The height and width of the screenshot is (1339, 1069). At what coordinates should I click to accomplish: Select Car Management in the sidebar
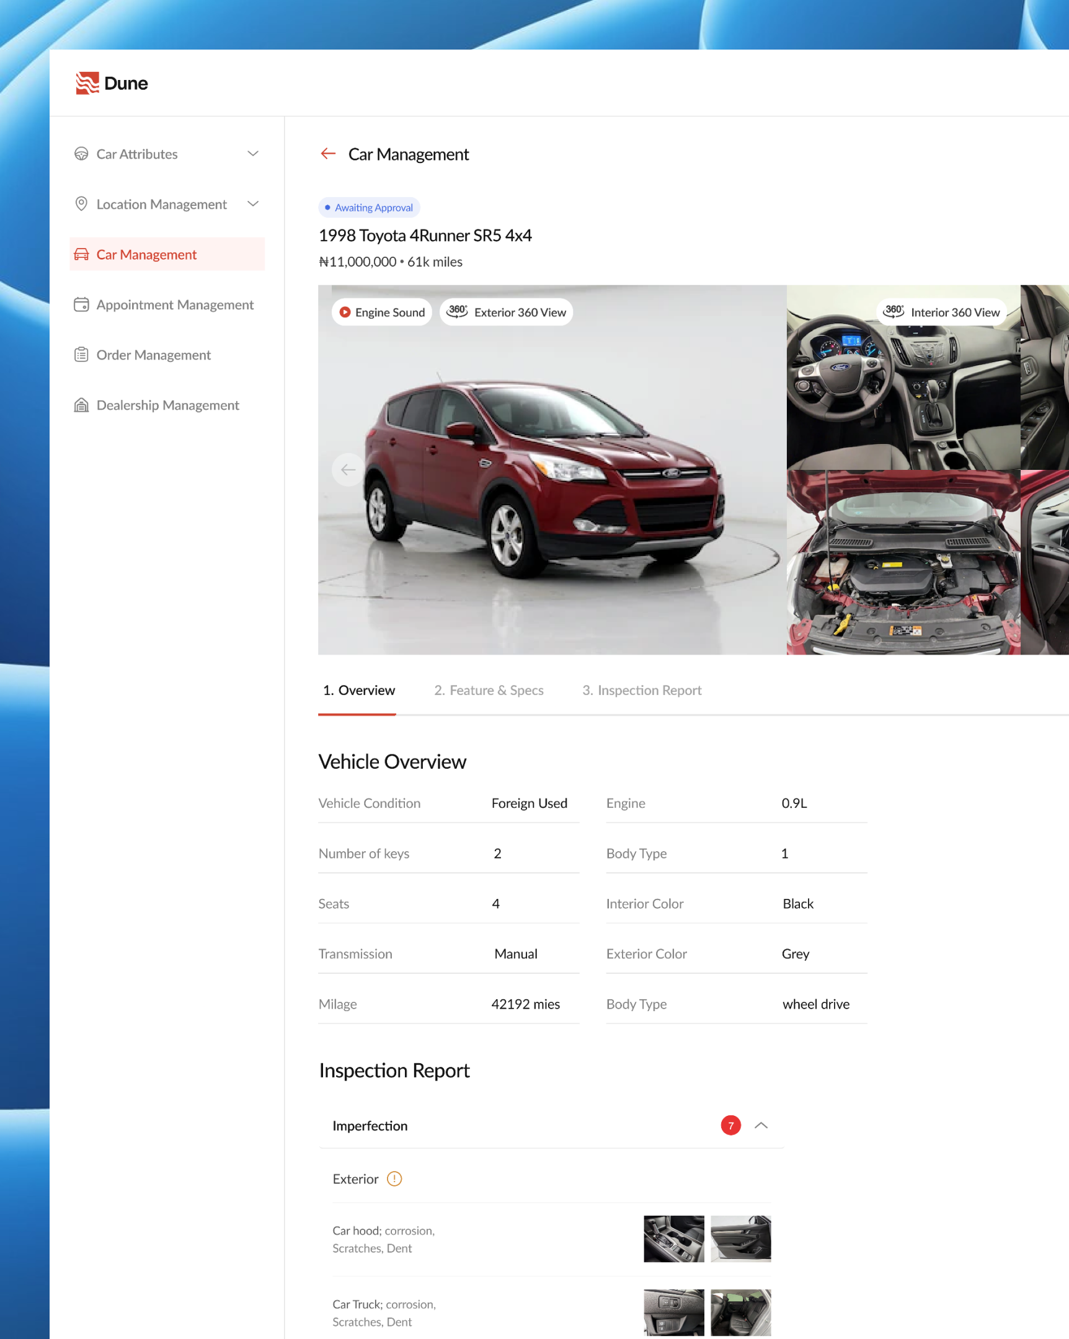coord(146,254)
